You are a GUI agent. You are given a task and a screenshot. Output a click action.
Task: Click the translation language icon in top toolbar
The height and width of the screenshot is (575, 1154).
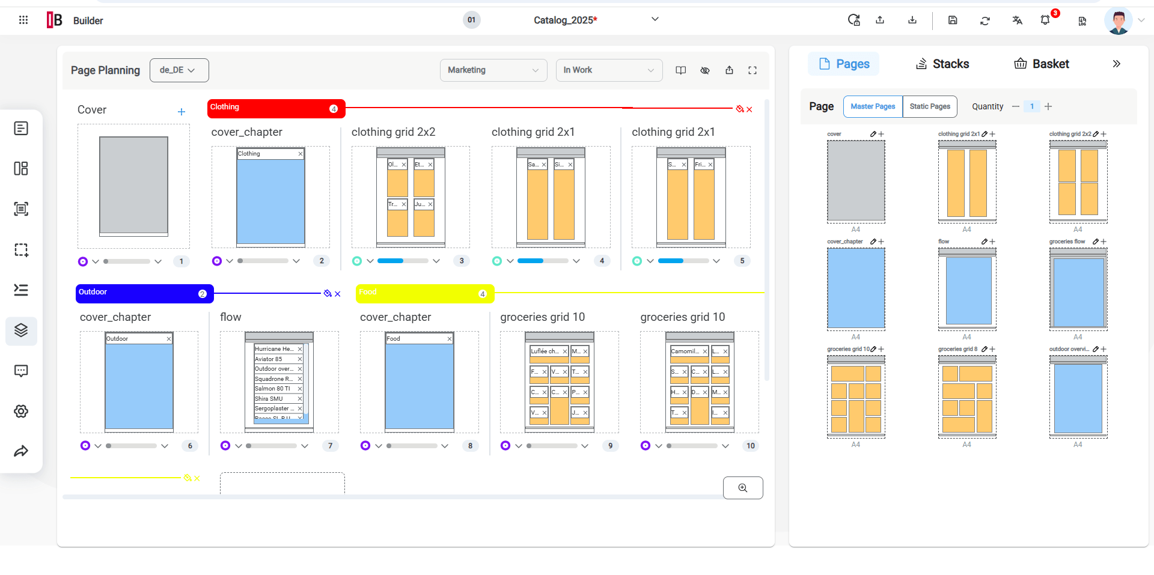pyautogui.click(x=1017, y=20)
